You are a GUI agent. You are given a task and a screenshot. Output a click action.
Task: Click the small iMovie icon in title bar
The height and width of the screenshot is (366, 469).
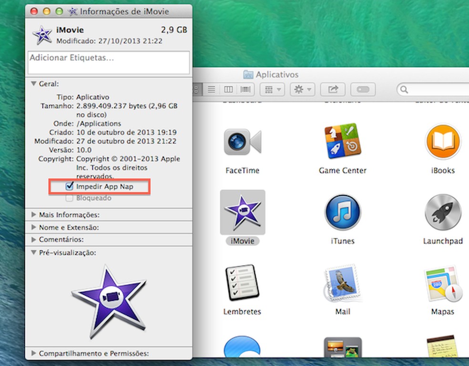pos(72,11)
